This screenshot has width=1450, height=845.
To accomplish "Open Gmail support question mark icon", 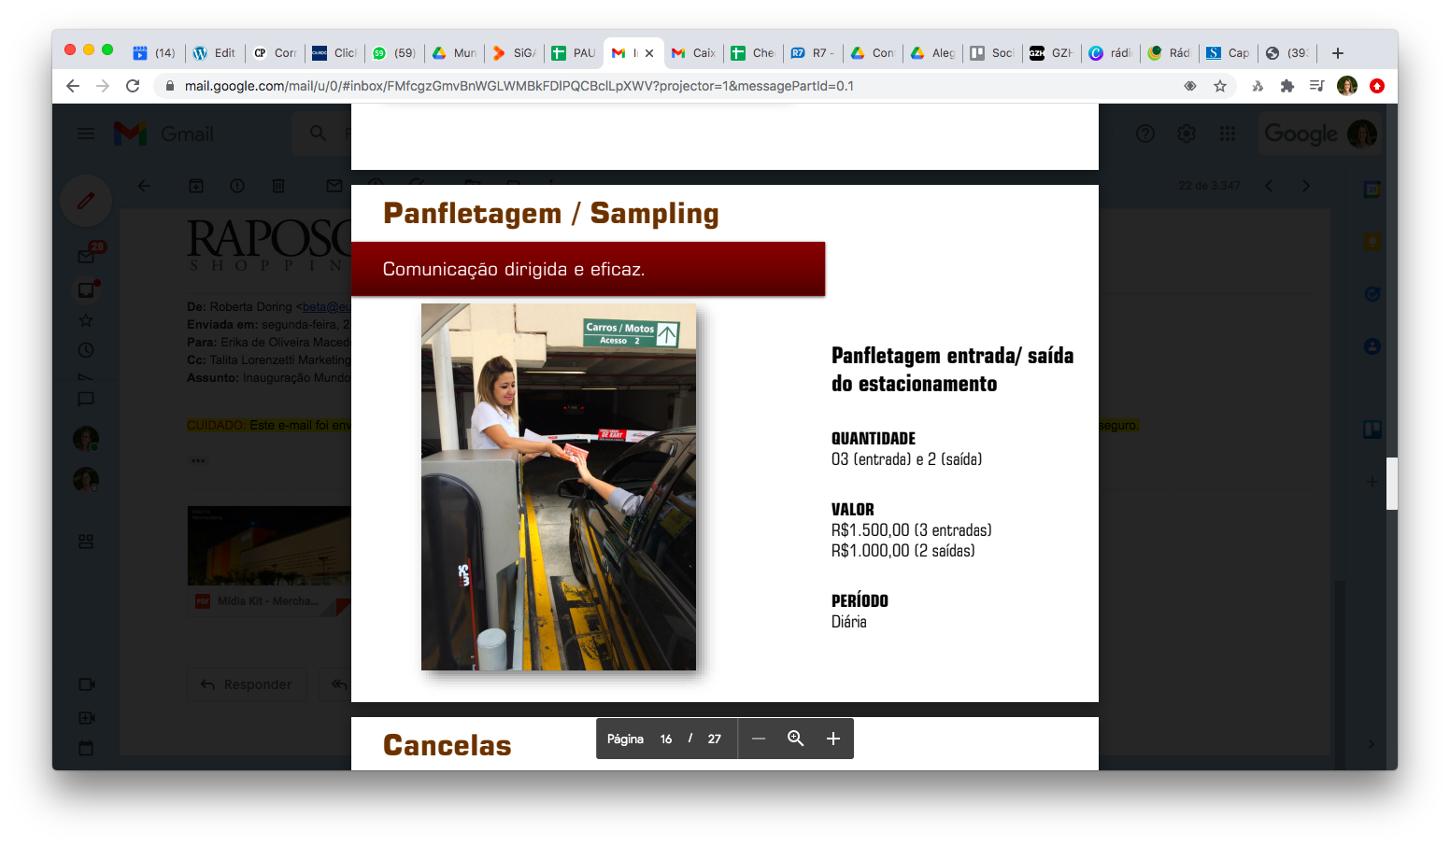I will (1145, 134).
